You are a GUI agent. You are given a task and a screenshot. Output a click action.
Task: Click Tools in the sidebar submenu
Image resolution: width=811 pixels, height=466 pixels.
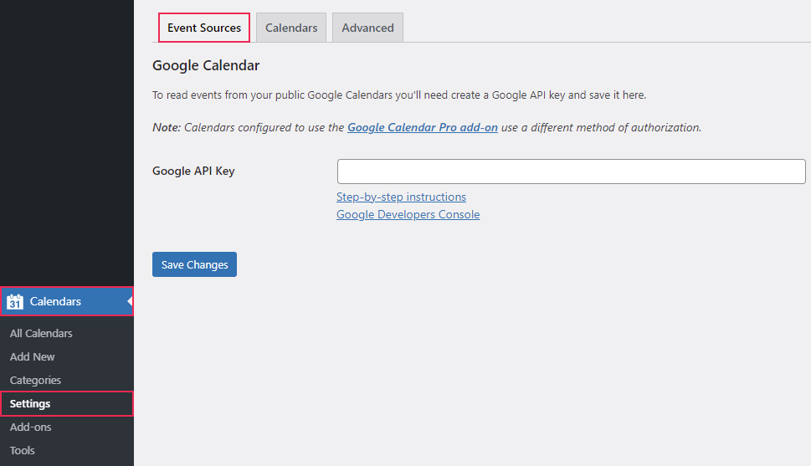[23, 451]
